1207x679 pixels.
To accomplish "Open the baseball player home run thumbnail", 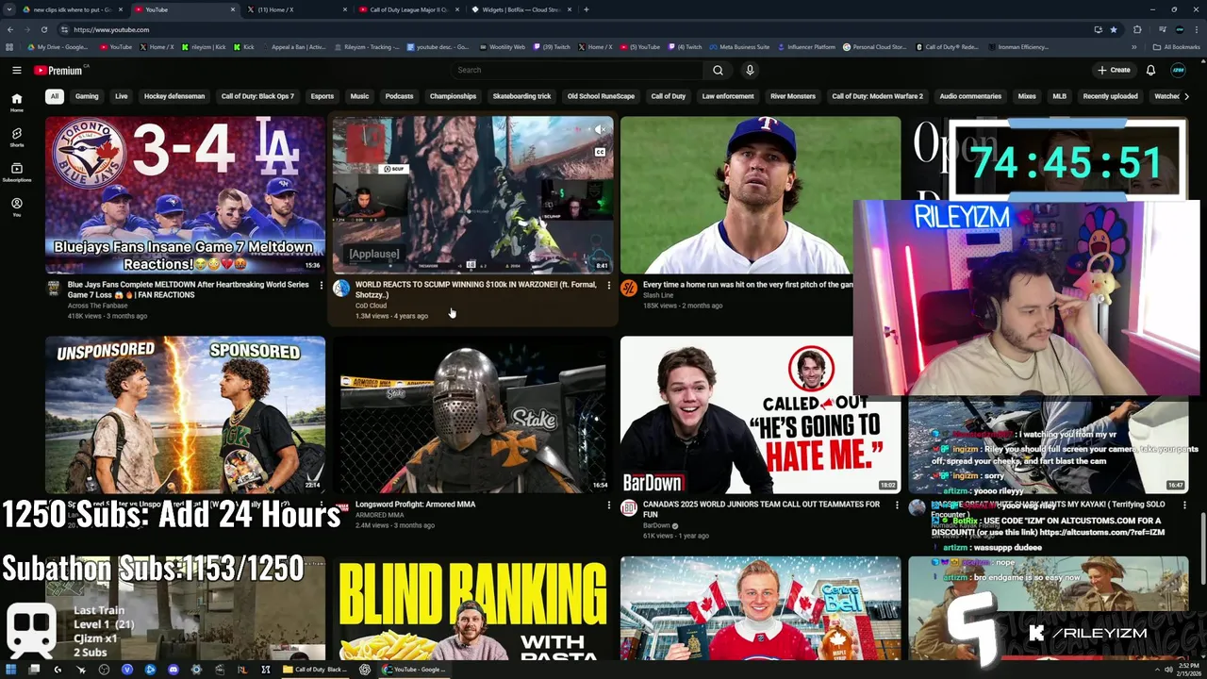I will pos(760,194).
